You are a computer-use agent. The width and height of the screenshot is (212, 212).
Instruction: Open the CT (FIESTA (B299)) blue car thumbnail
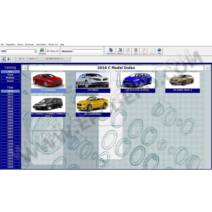pyautogui.click(x=138, y=80)
